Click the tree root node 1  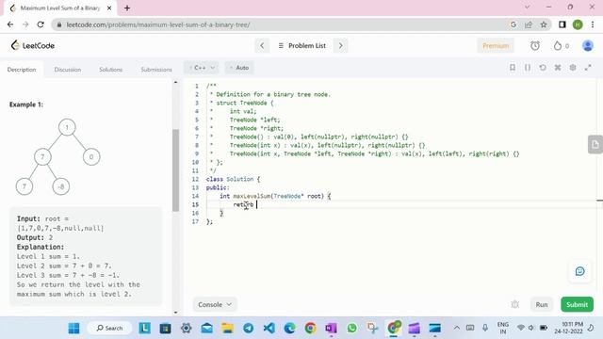tap(67, 127)
